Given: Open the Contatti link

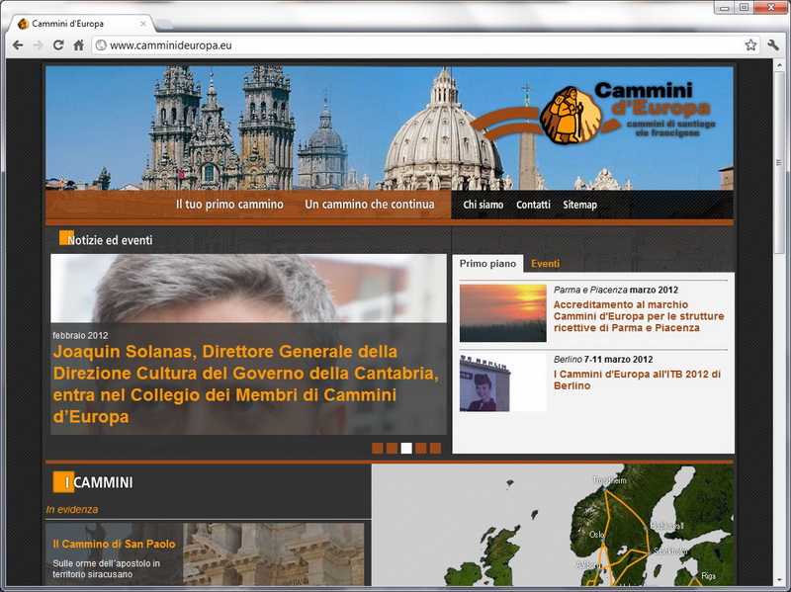Looking at the screenshot, I should (x=533, y=205).
